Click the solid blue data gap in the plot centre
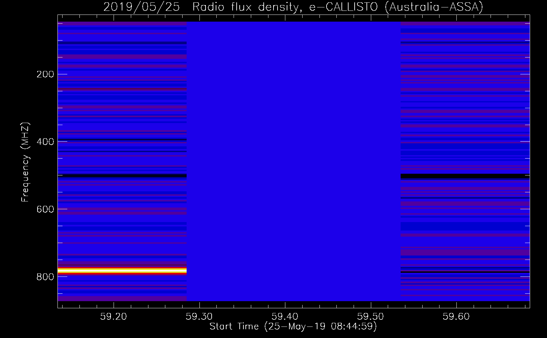 (x=293, y=161)
